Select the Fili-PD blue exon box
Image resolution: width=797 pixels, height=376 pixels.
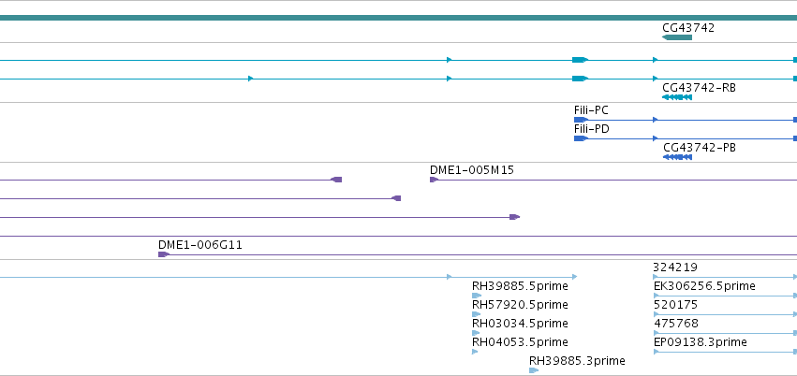581,138
